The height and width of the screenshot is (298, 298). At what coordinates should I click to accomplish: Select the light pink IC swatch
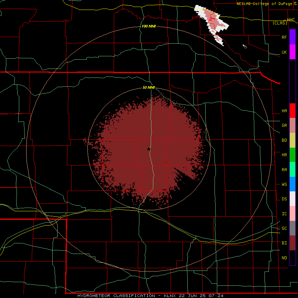pos(292,214)
